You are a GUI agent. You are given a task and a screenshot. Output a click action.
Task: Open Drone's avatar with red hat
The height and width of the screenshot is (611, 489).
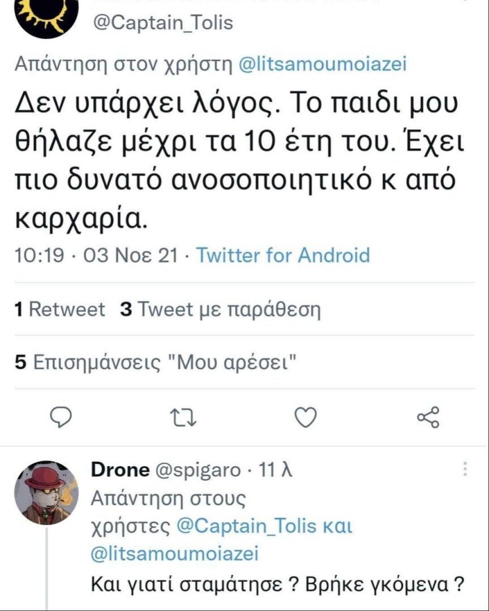(46, 492)
